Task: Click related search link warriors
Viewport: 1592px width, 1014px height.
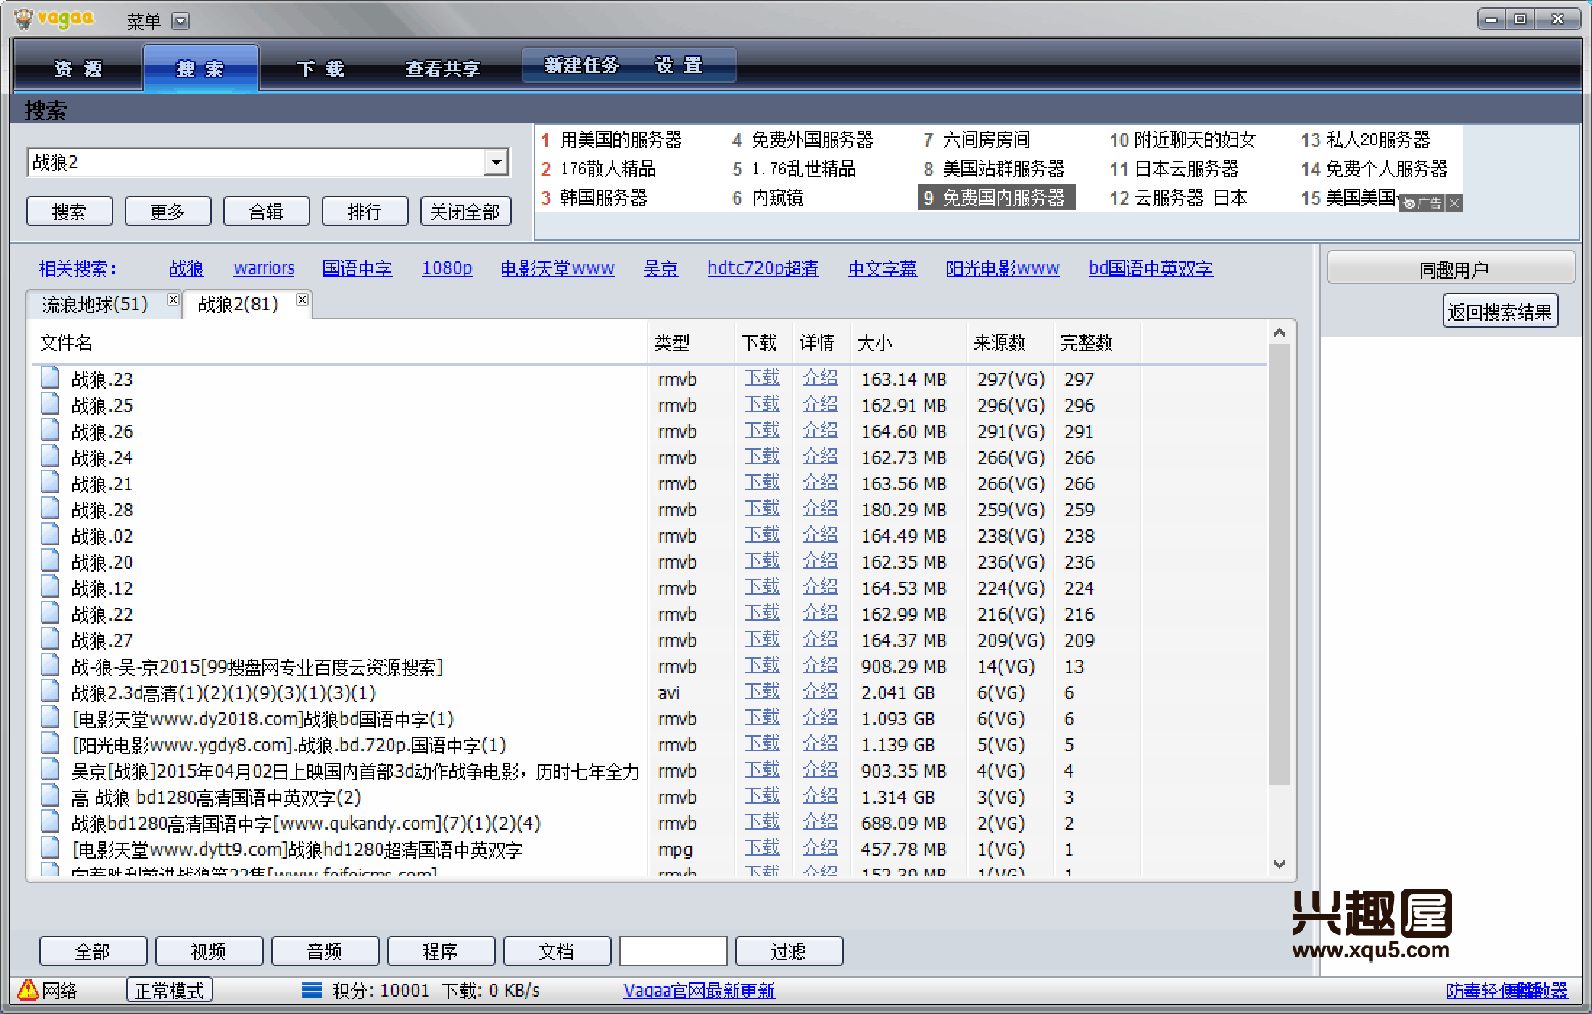Action: [x=264, y=268]
